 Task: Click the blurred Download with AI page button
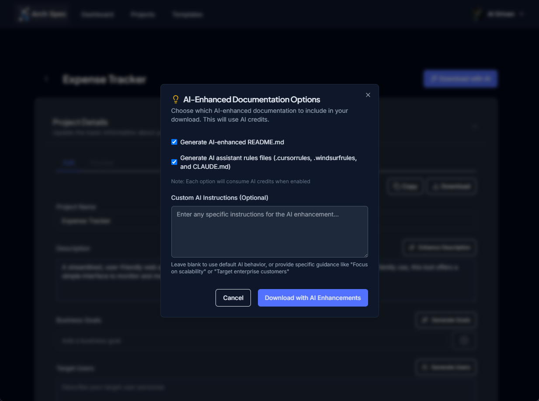(460, 79)
